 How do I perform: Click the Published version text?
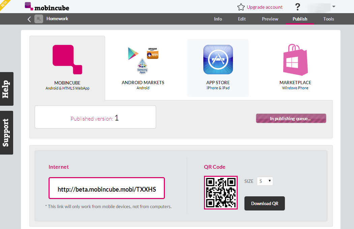[95, 118]
